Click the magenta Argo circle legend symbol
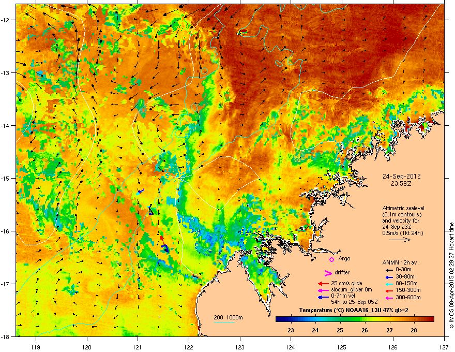Screen dimensions: 455x352 (331, 259)
